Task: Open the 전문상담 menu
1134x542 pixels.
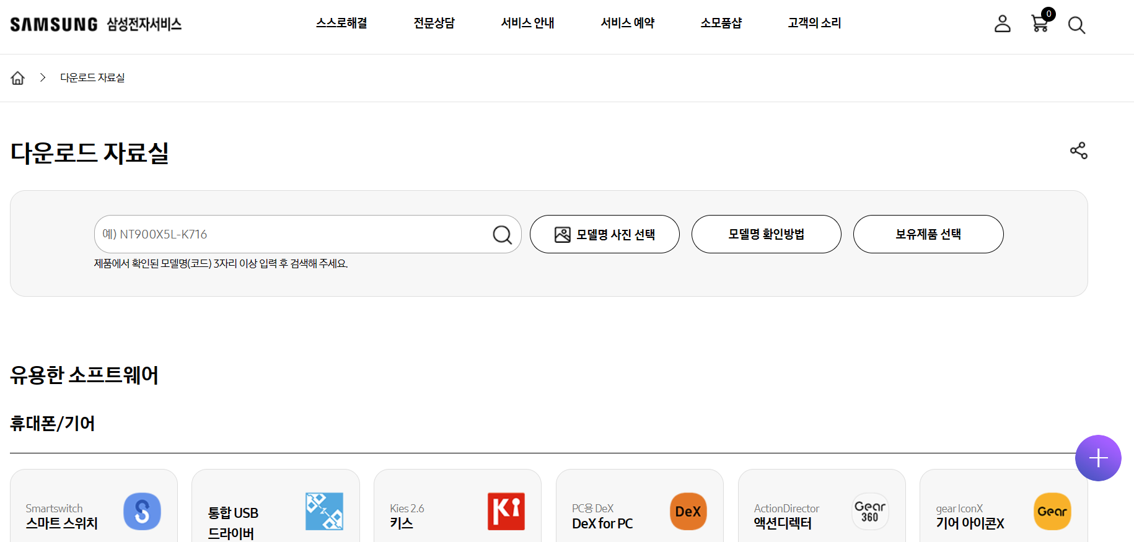Action: [434, 23]
